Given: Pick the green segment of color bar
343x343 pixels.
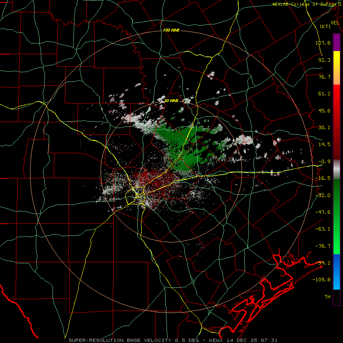Looking at the screenshot, I should tap(337, 216).
